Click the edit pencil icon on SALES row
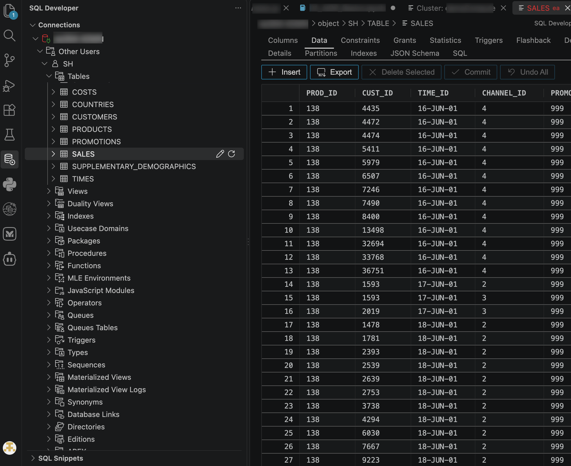The width and height of the screenshot is (571, 466). (x=220, y=154)
